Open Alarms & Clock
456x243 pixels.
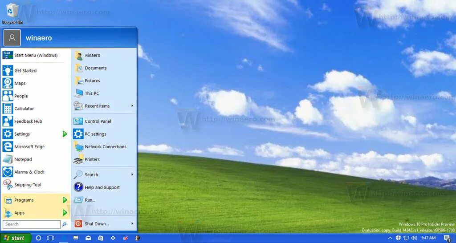36,172
